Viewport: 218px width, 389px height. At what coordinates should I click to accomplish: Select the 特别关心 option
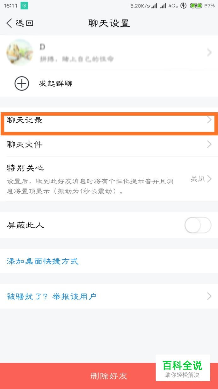25,168
